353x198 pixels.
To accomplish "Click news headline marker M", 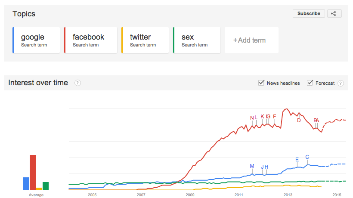I will (252, 166).
